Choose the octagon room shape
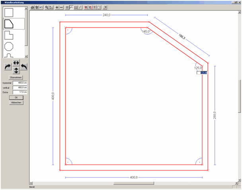 pyautogui.click(x=9, y=46)
